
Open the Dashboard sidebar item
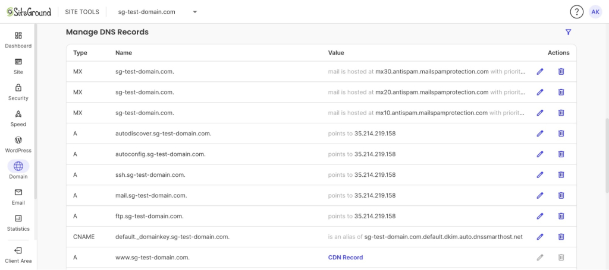[x=18, y=40]
